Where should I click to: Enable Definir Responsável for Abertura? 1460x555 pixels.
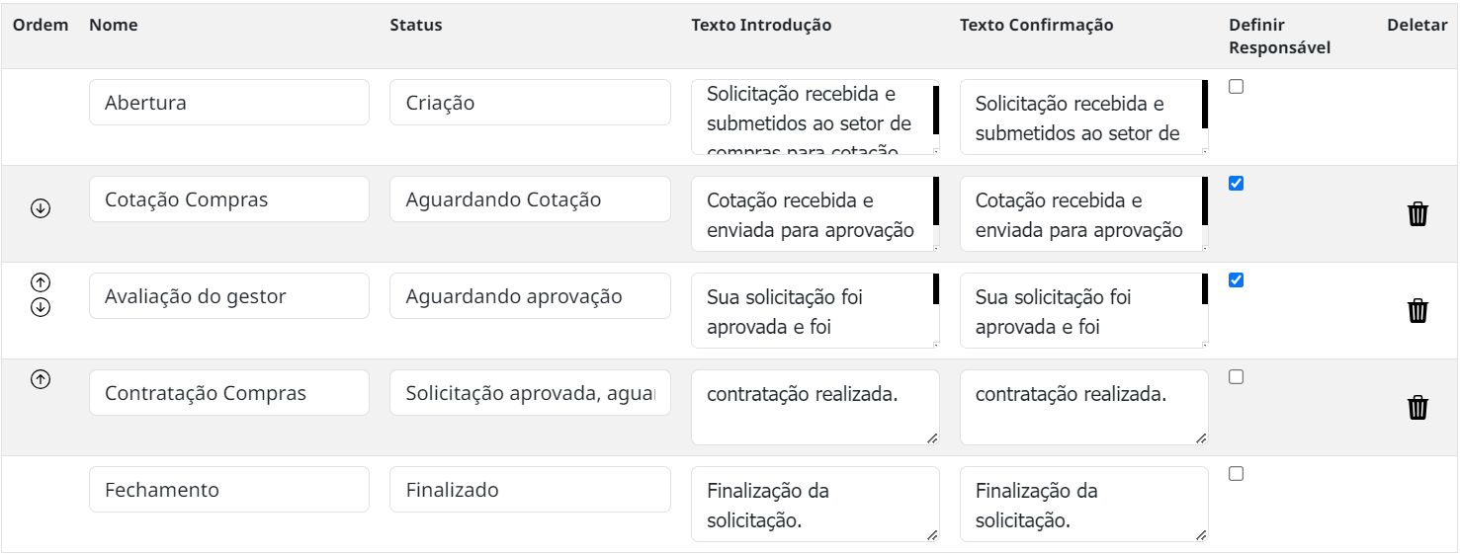point(1236,87)
